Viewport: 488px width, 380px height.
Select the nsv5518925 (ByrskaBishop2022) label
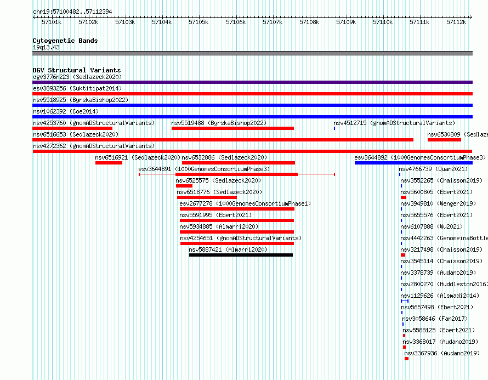tap(81, 100)
